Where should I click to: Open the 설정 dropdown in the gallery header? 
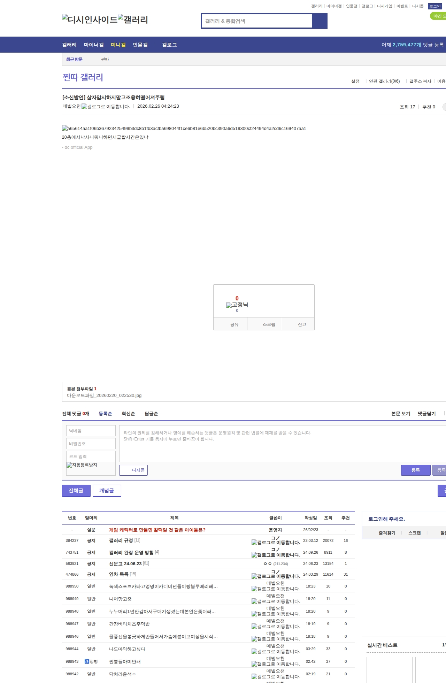coord(355,81)
